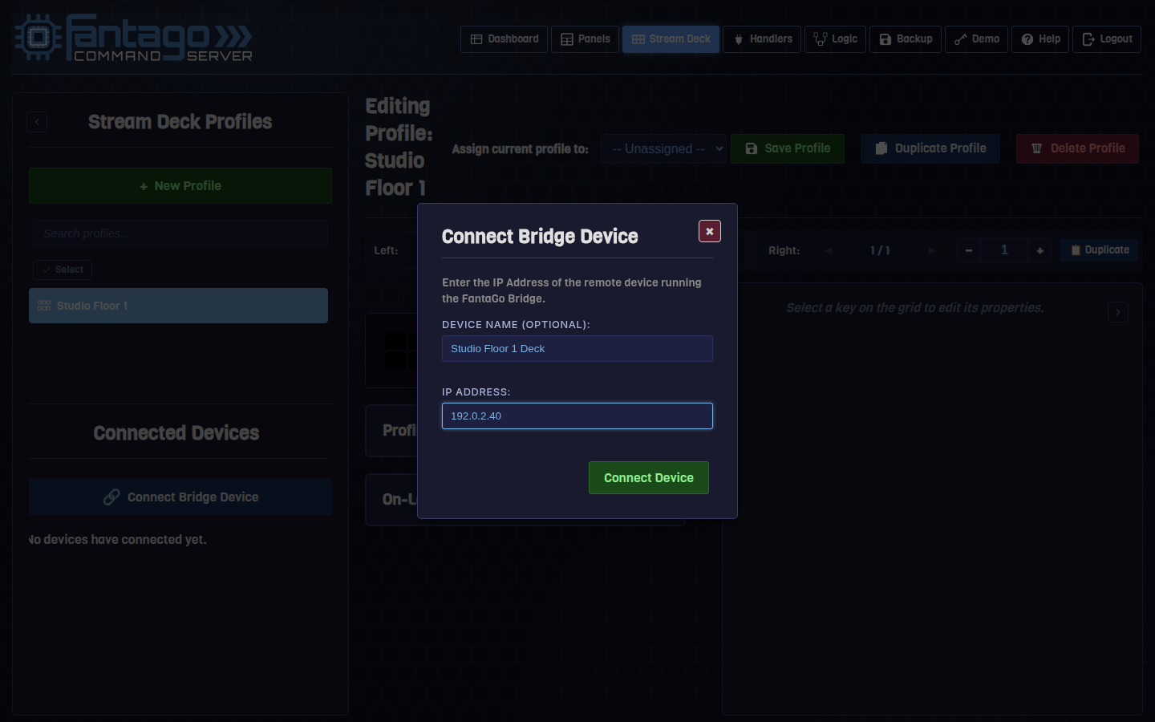1155x722 pixels.
Task: Launch the Demo page
Action: click(976, 39)
